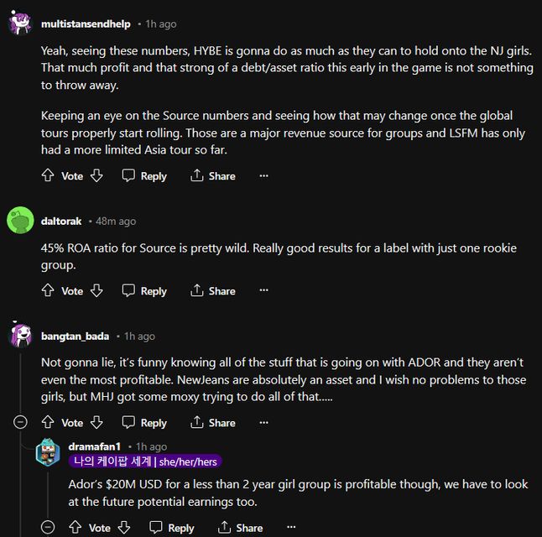Downvote daltorak's comment
Viewport: 542px width, 537px height.
click(96, 291)
